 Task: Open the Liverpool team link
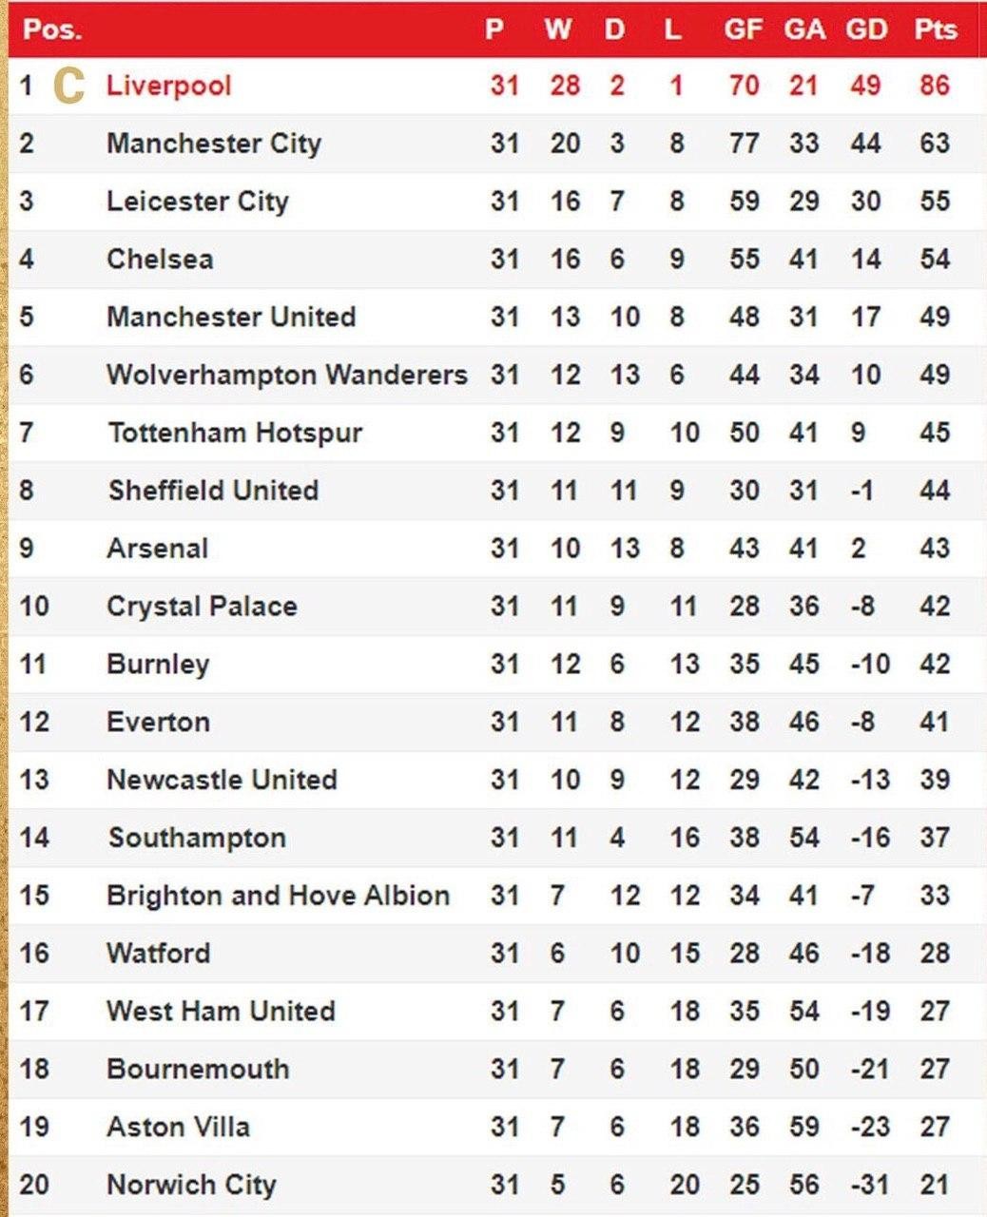click(x=168, y=86)
